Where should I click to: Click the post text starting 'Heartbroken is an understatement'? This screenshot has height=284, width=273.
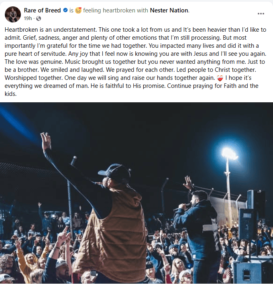point(135,62)
